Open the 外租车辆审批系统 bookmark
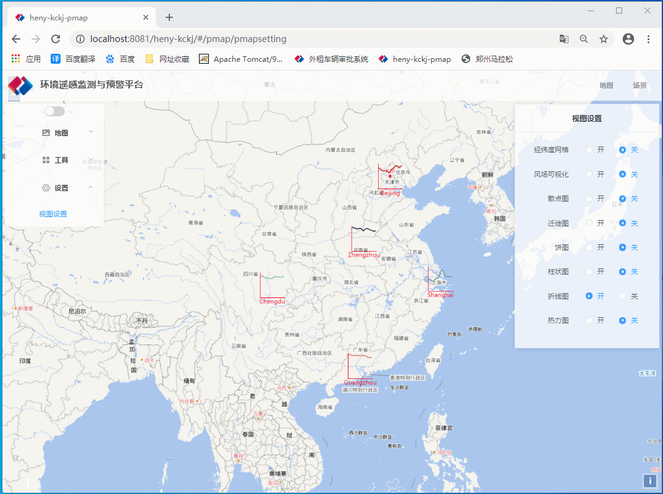Screen dimensions: 663x494 [x=331, y=59]
